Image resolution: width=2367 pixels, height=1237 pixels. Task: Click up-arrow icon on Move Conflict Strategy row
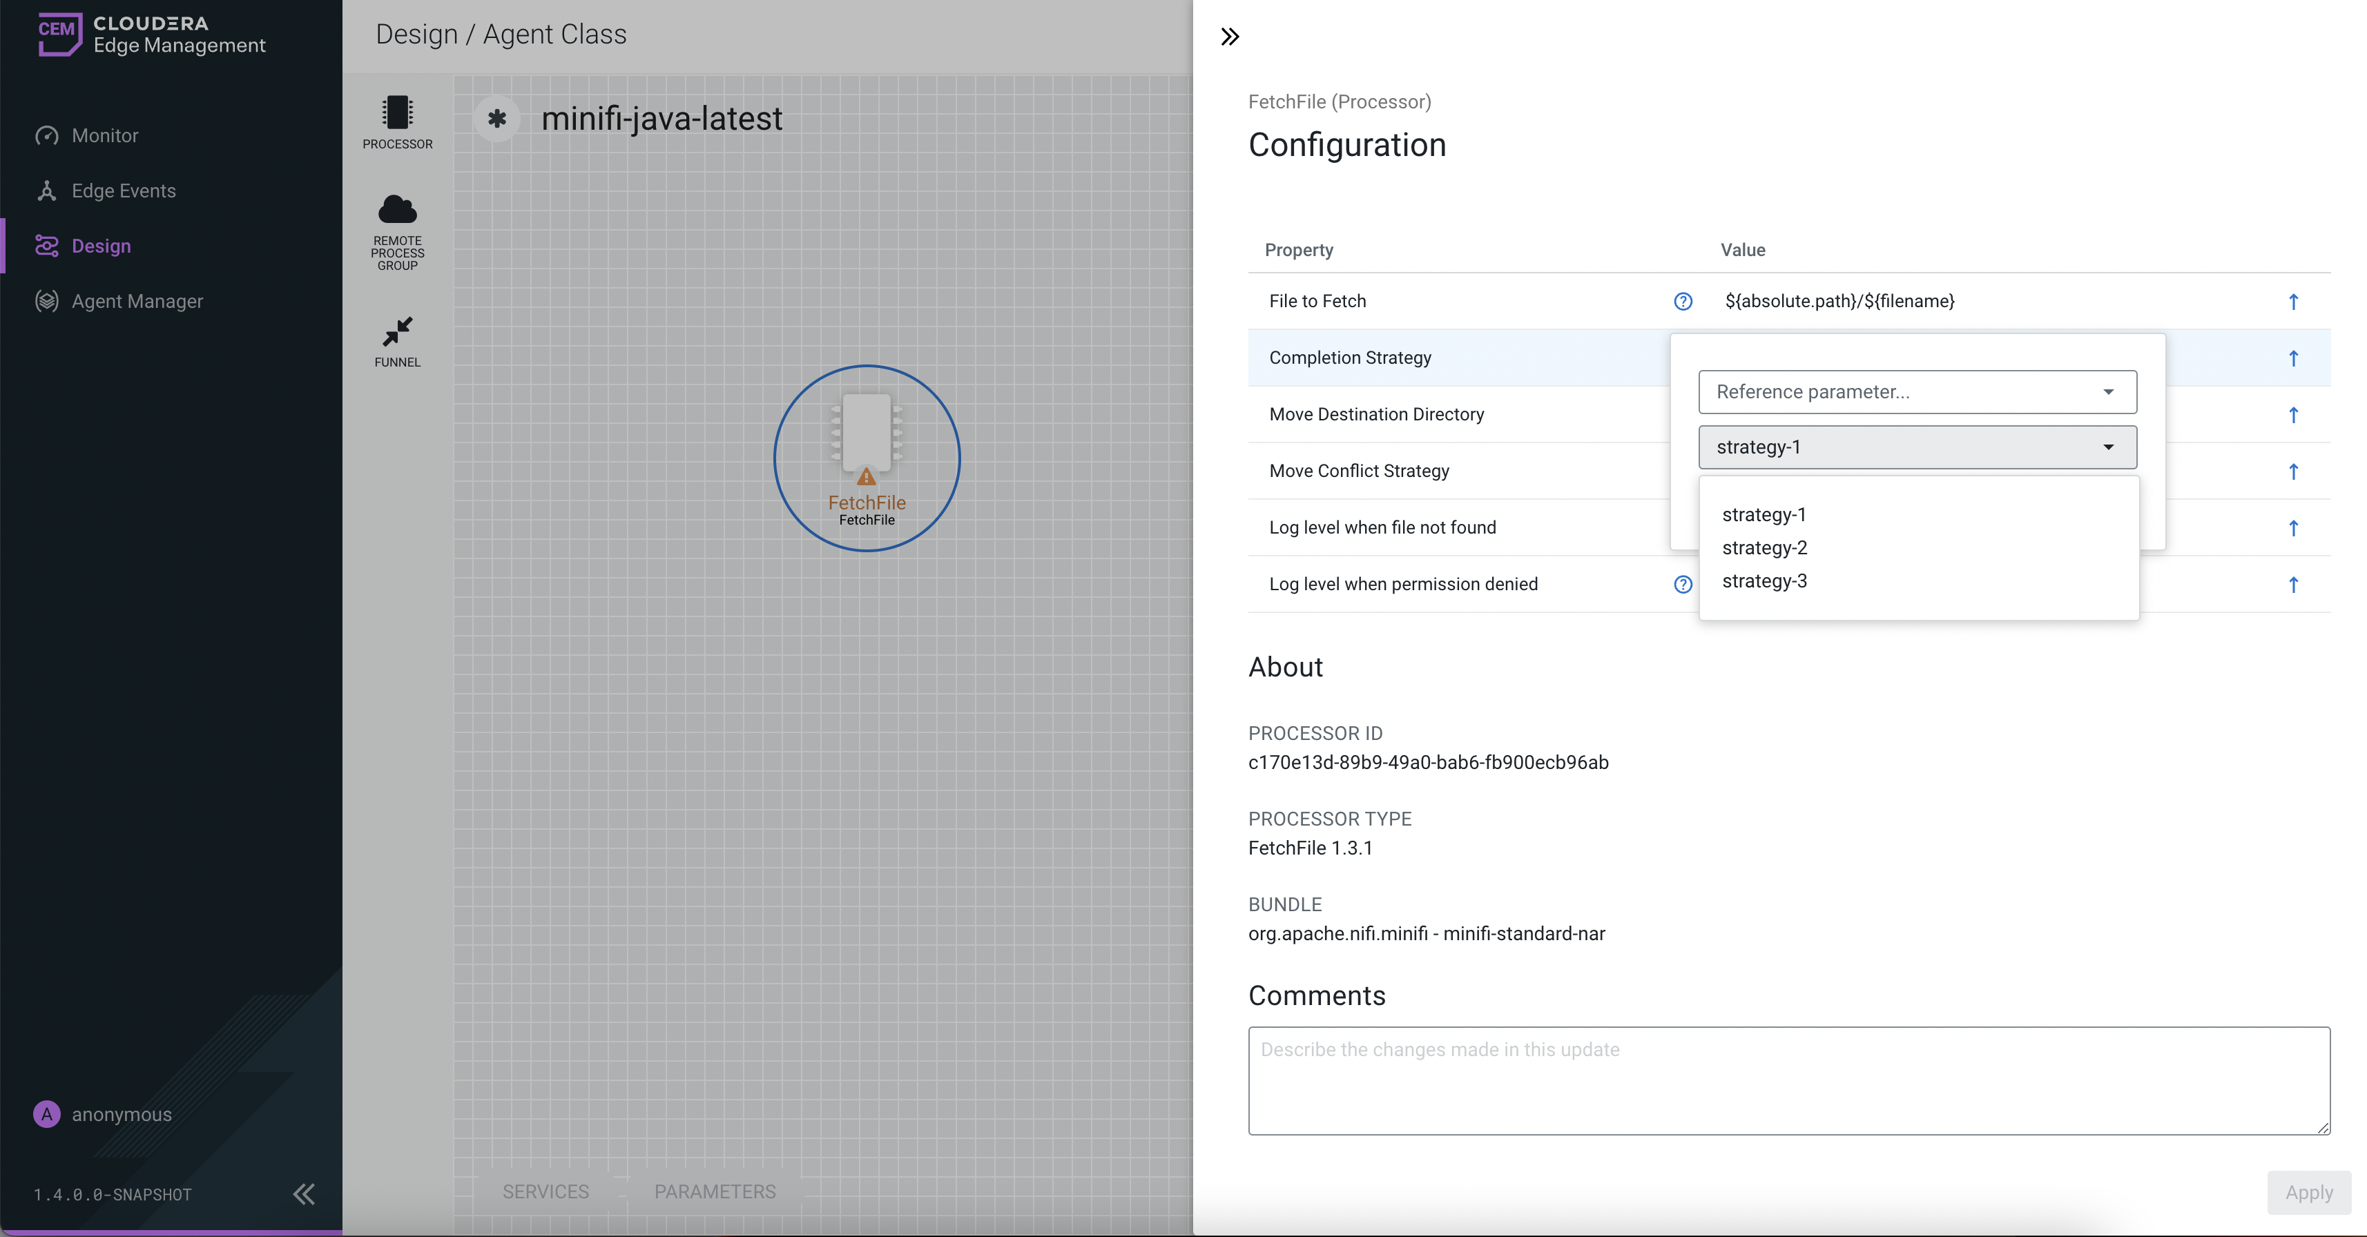click(x=2292, y=471)
